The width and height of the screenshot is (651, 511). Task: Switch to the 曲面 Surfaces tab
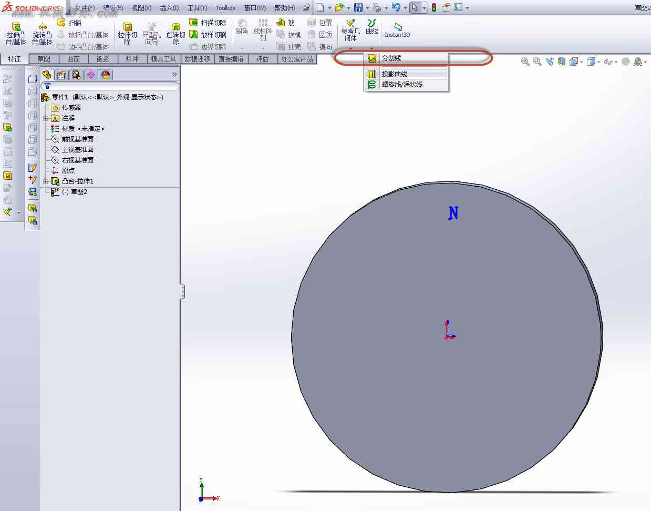[x=74, y=59]
